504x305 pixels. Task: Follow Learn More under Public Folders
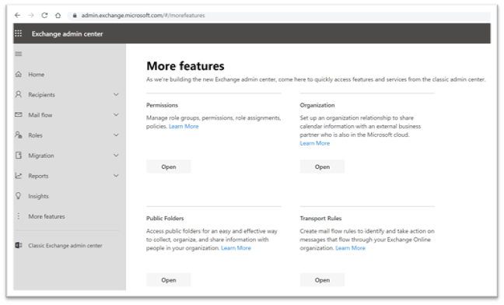(x=236, y=247)
